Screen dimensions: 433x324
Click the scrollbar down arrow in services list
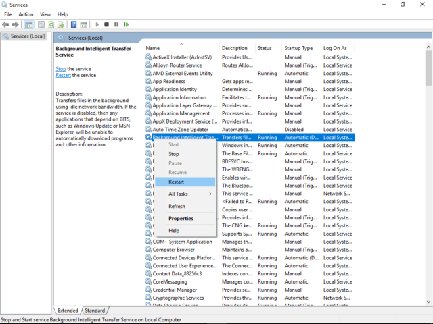pyautogui.click(x=428, y=302)
